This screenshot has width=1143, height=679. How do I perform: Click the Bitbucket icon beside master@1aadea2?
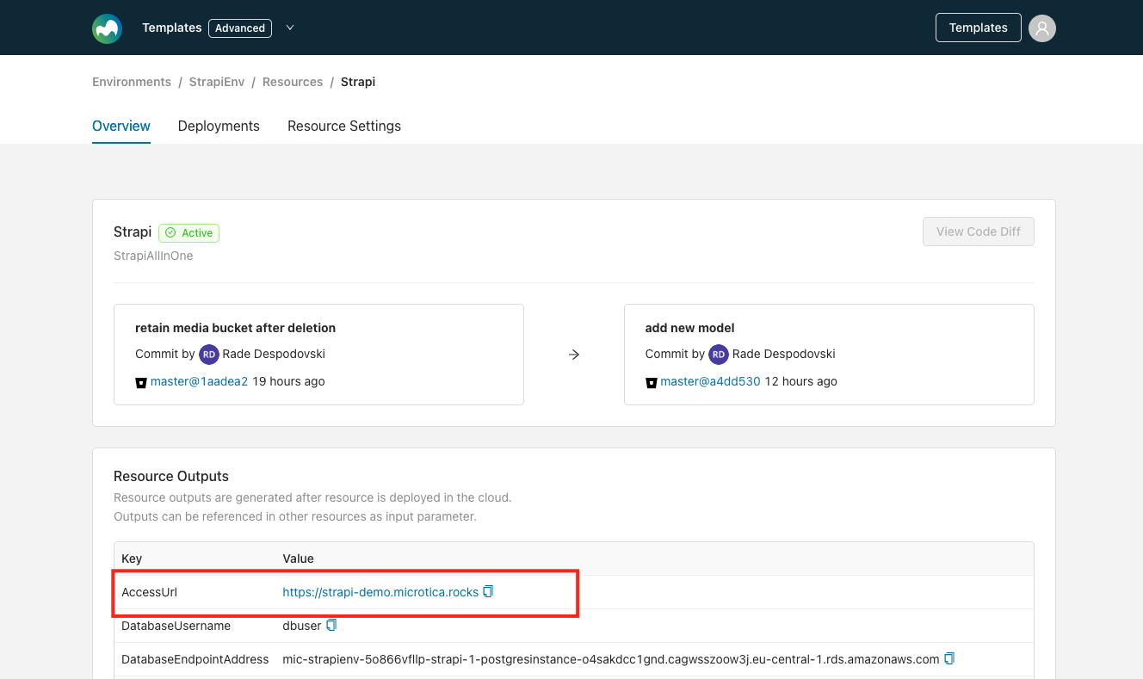[141, 382]
